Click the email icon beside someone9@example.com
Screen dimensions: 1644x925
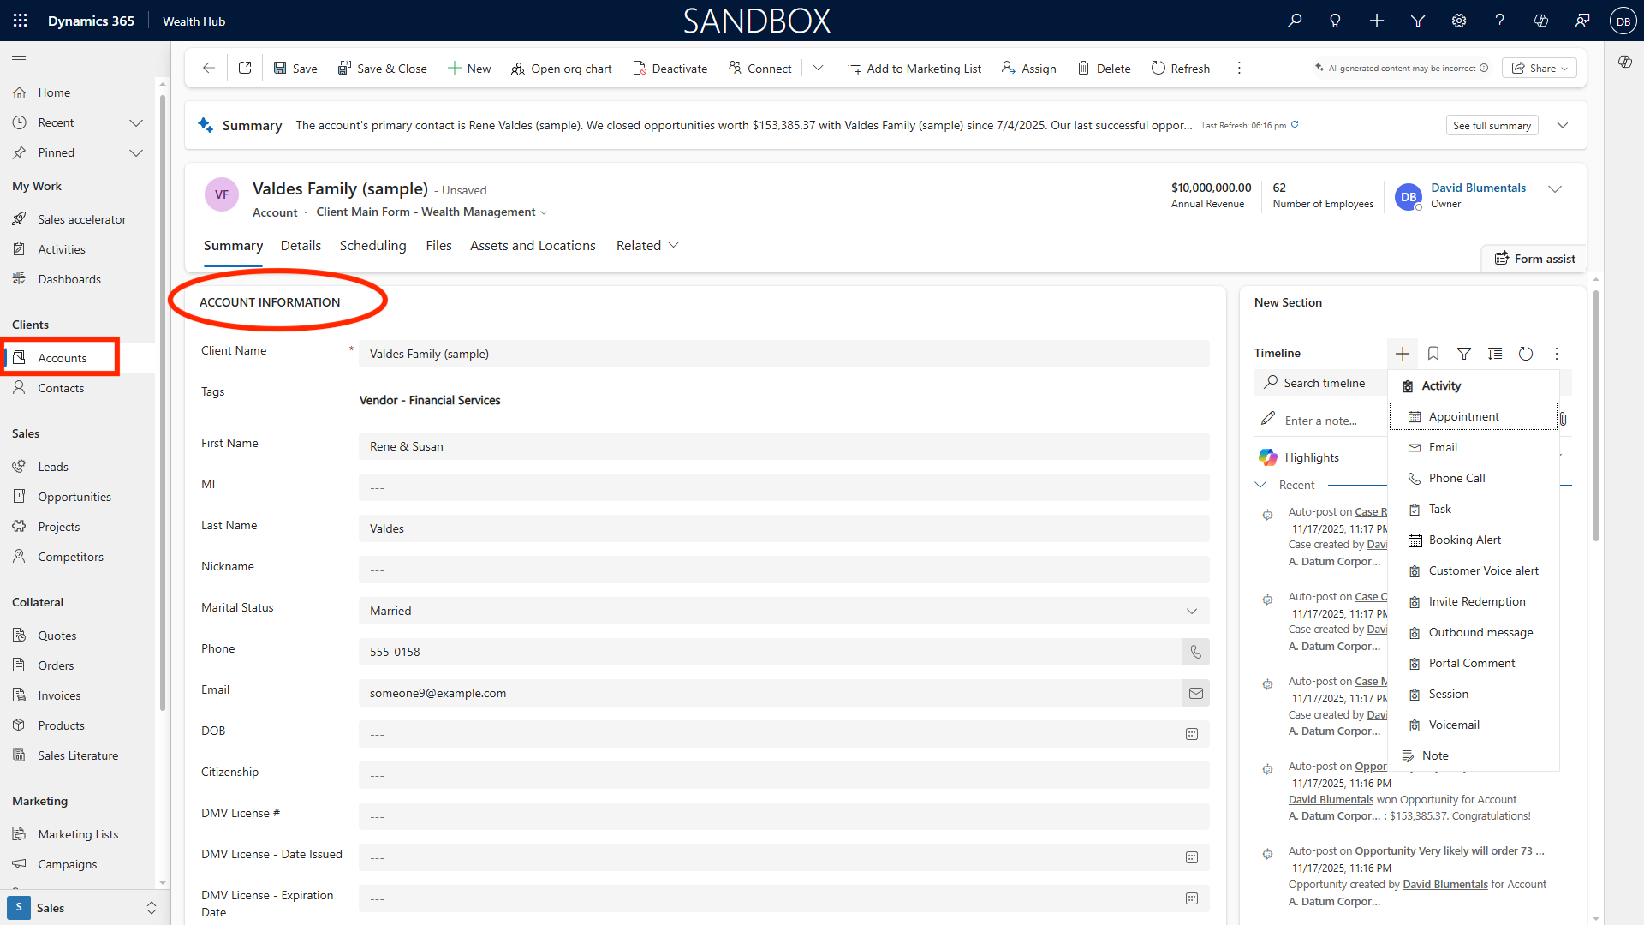pyautogui.click(x=1196, y=693)
